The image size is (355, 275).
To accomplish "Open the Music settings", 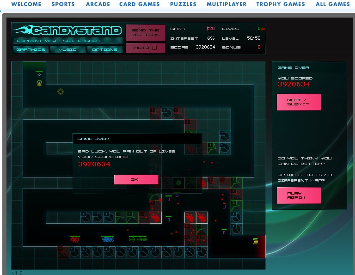I will tap(67, 49).
